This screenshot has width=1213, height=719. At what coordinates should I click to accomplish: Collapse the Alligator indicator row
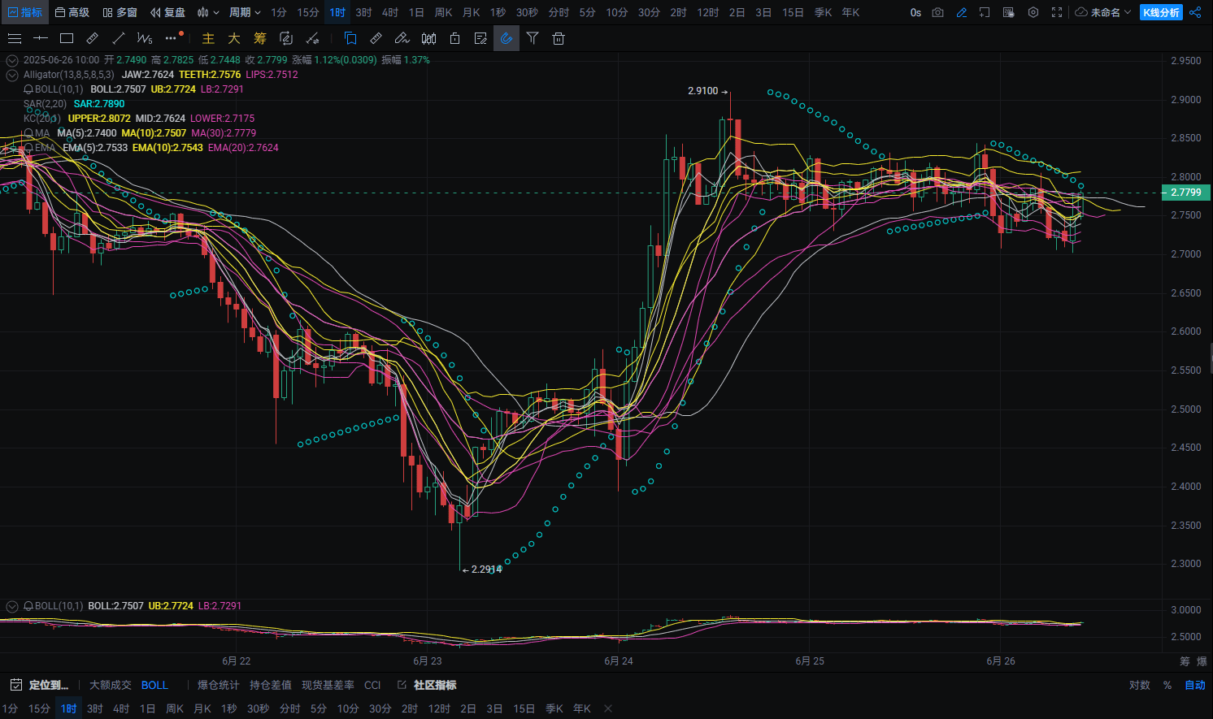click(x=12, y=75)
